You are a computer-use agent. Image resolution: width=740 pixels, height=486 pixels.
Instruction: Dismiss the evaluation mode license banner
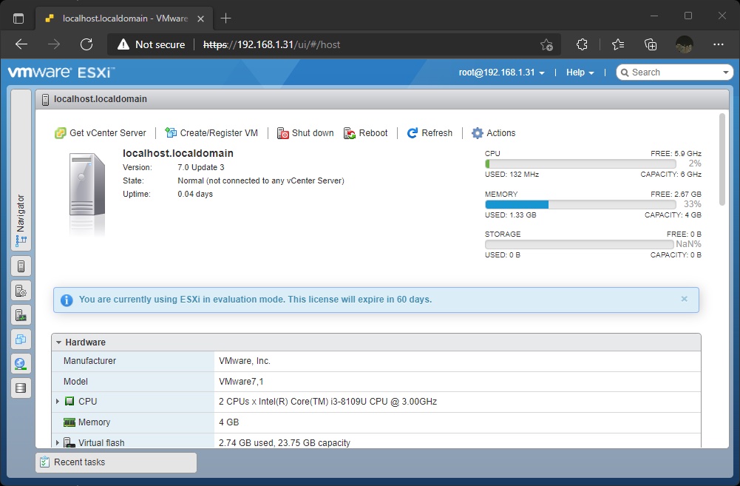[x=685, y=299]
